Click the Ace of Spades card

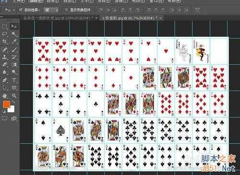coord(60,131)
